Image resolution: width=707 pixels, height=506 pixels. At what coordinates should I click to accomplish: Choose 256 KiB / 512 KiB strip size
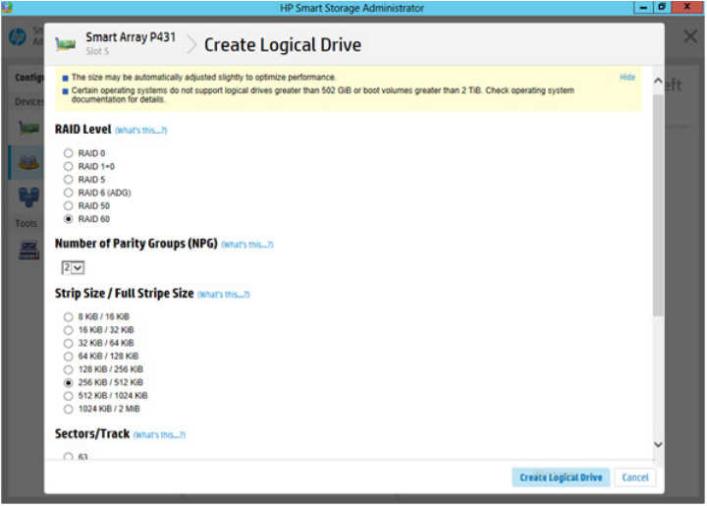click(68, 382)
